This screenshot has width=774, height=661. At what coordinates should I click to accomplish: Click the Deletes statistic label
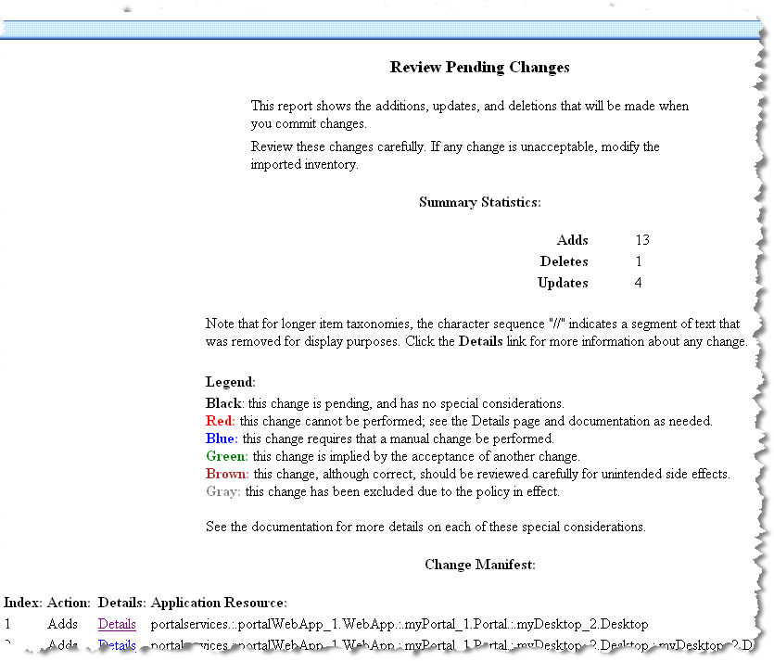coord(565,261)
